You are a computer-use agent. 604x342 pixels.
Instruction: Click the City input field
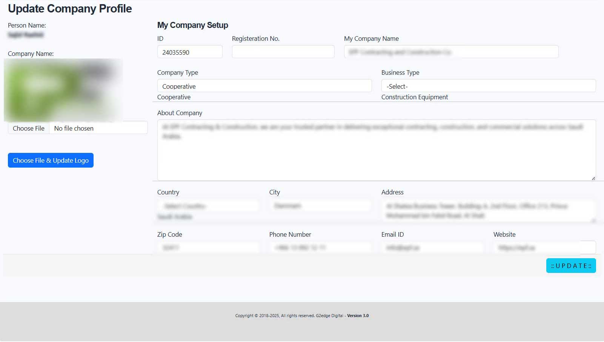click(320, 206)
